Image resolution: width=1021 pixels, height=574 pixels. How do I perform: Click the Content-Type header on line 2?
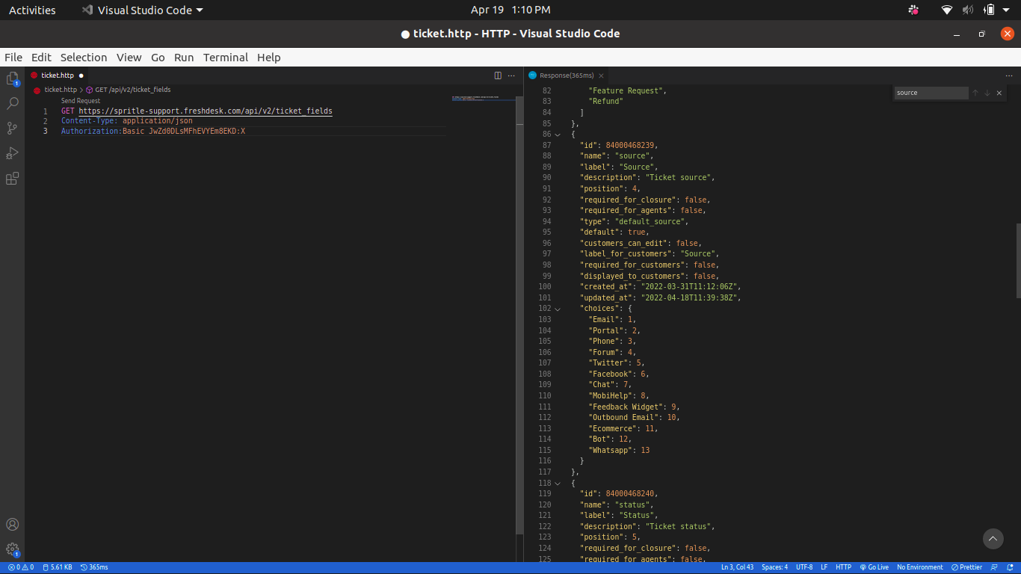(x=127, y=121)
